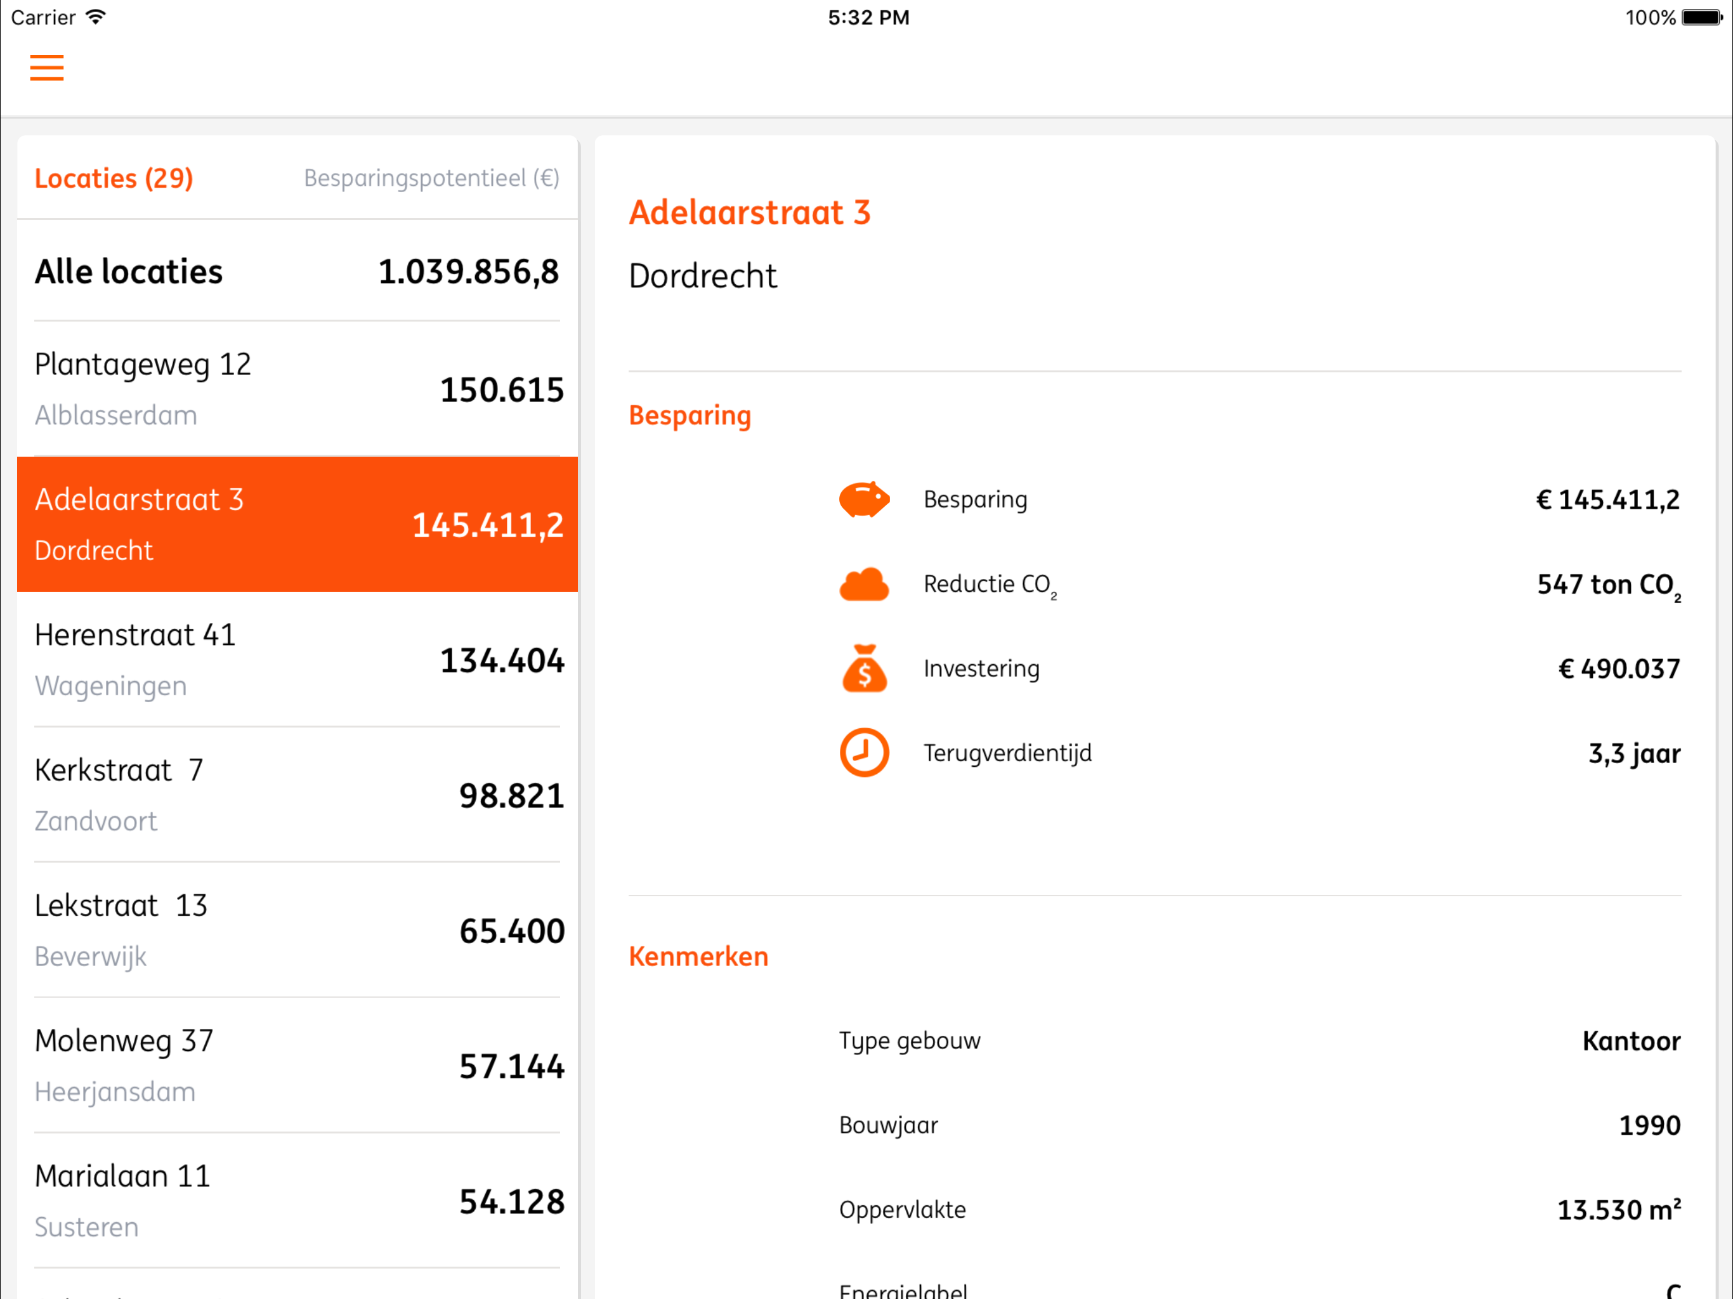Select Alle locaties total row
1733x1299 pixels.
297,272
